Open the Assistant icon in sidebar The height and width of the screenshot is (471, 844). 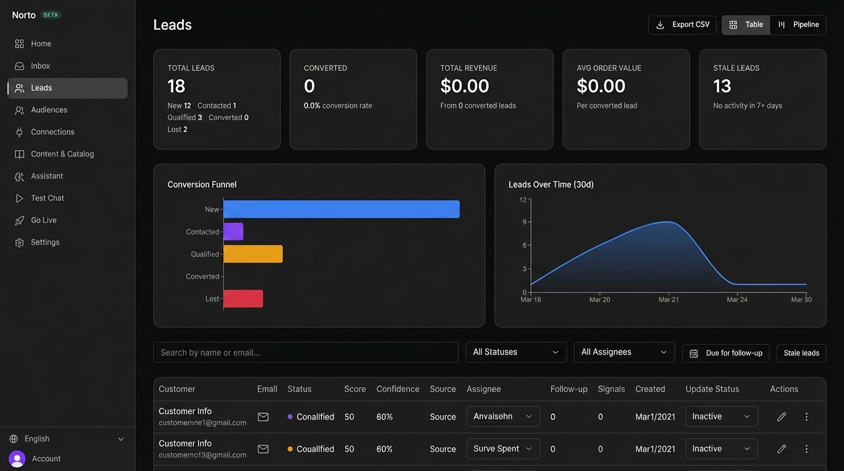(20, 176)
